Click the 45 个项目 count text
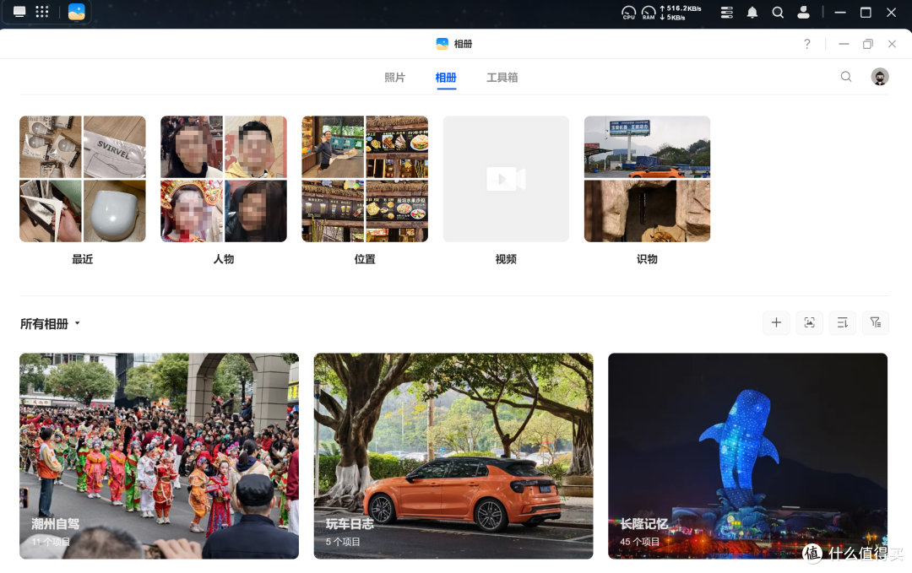Screen dimensions: 912x573 pyautogui.click(x=640, y=542)
